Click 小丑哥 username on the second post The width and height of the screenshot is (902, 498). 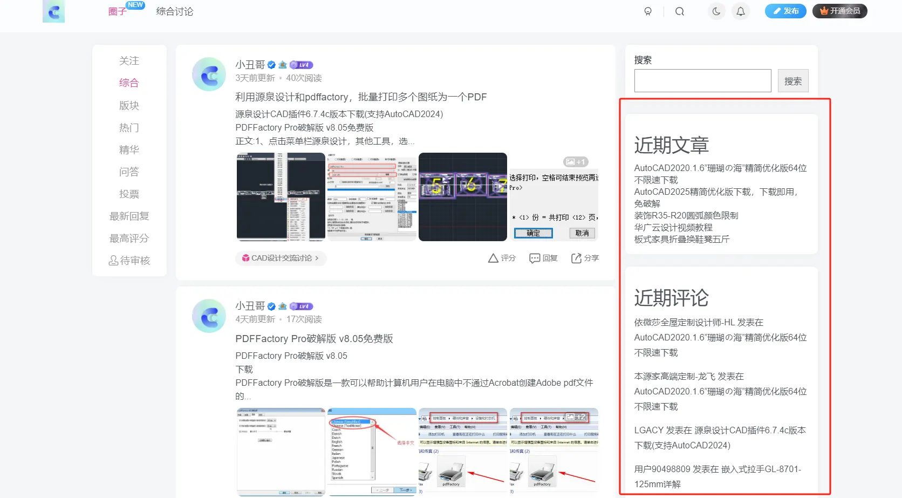coord(250,306)
